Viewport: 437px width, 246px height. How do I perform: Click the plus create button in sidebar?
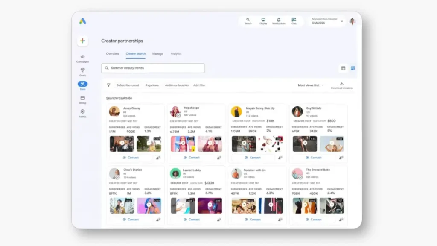[82, 41]
